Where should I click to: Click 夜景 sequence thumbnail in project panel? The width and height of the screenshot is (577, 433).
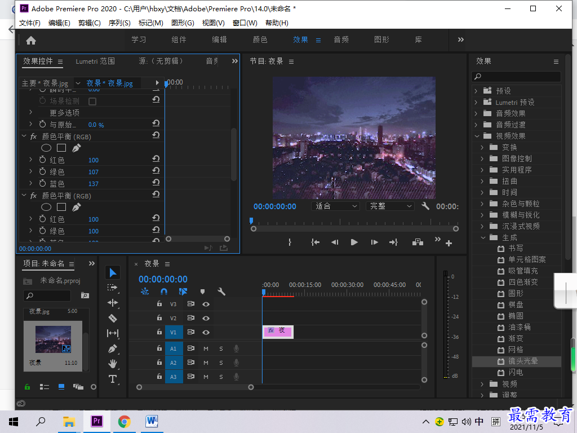(x=53, y=339)
